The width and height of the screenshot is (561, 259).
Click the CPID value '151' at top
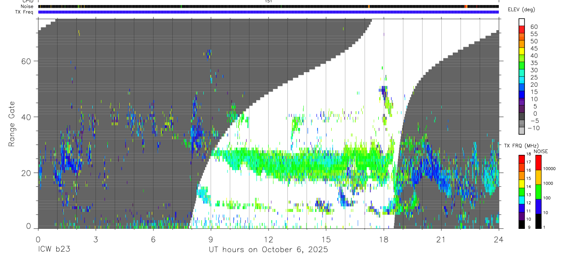pyautogui.click(x=268, y=1)
